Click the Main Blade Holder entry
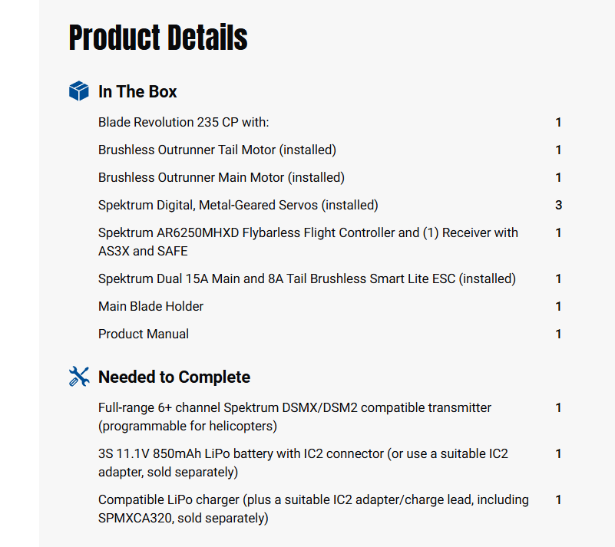This screenshot has width=615, height=547. [x=151, y=306]
